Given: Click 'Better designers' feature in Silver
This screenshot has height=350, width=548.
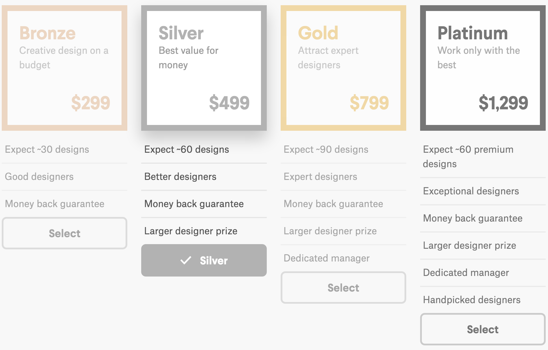Looking at the screenshot, I should coord(180,176).
